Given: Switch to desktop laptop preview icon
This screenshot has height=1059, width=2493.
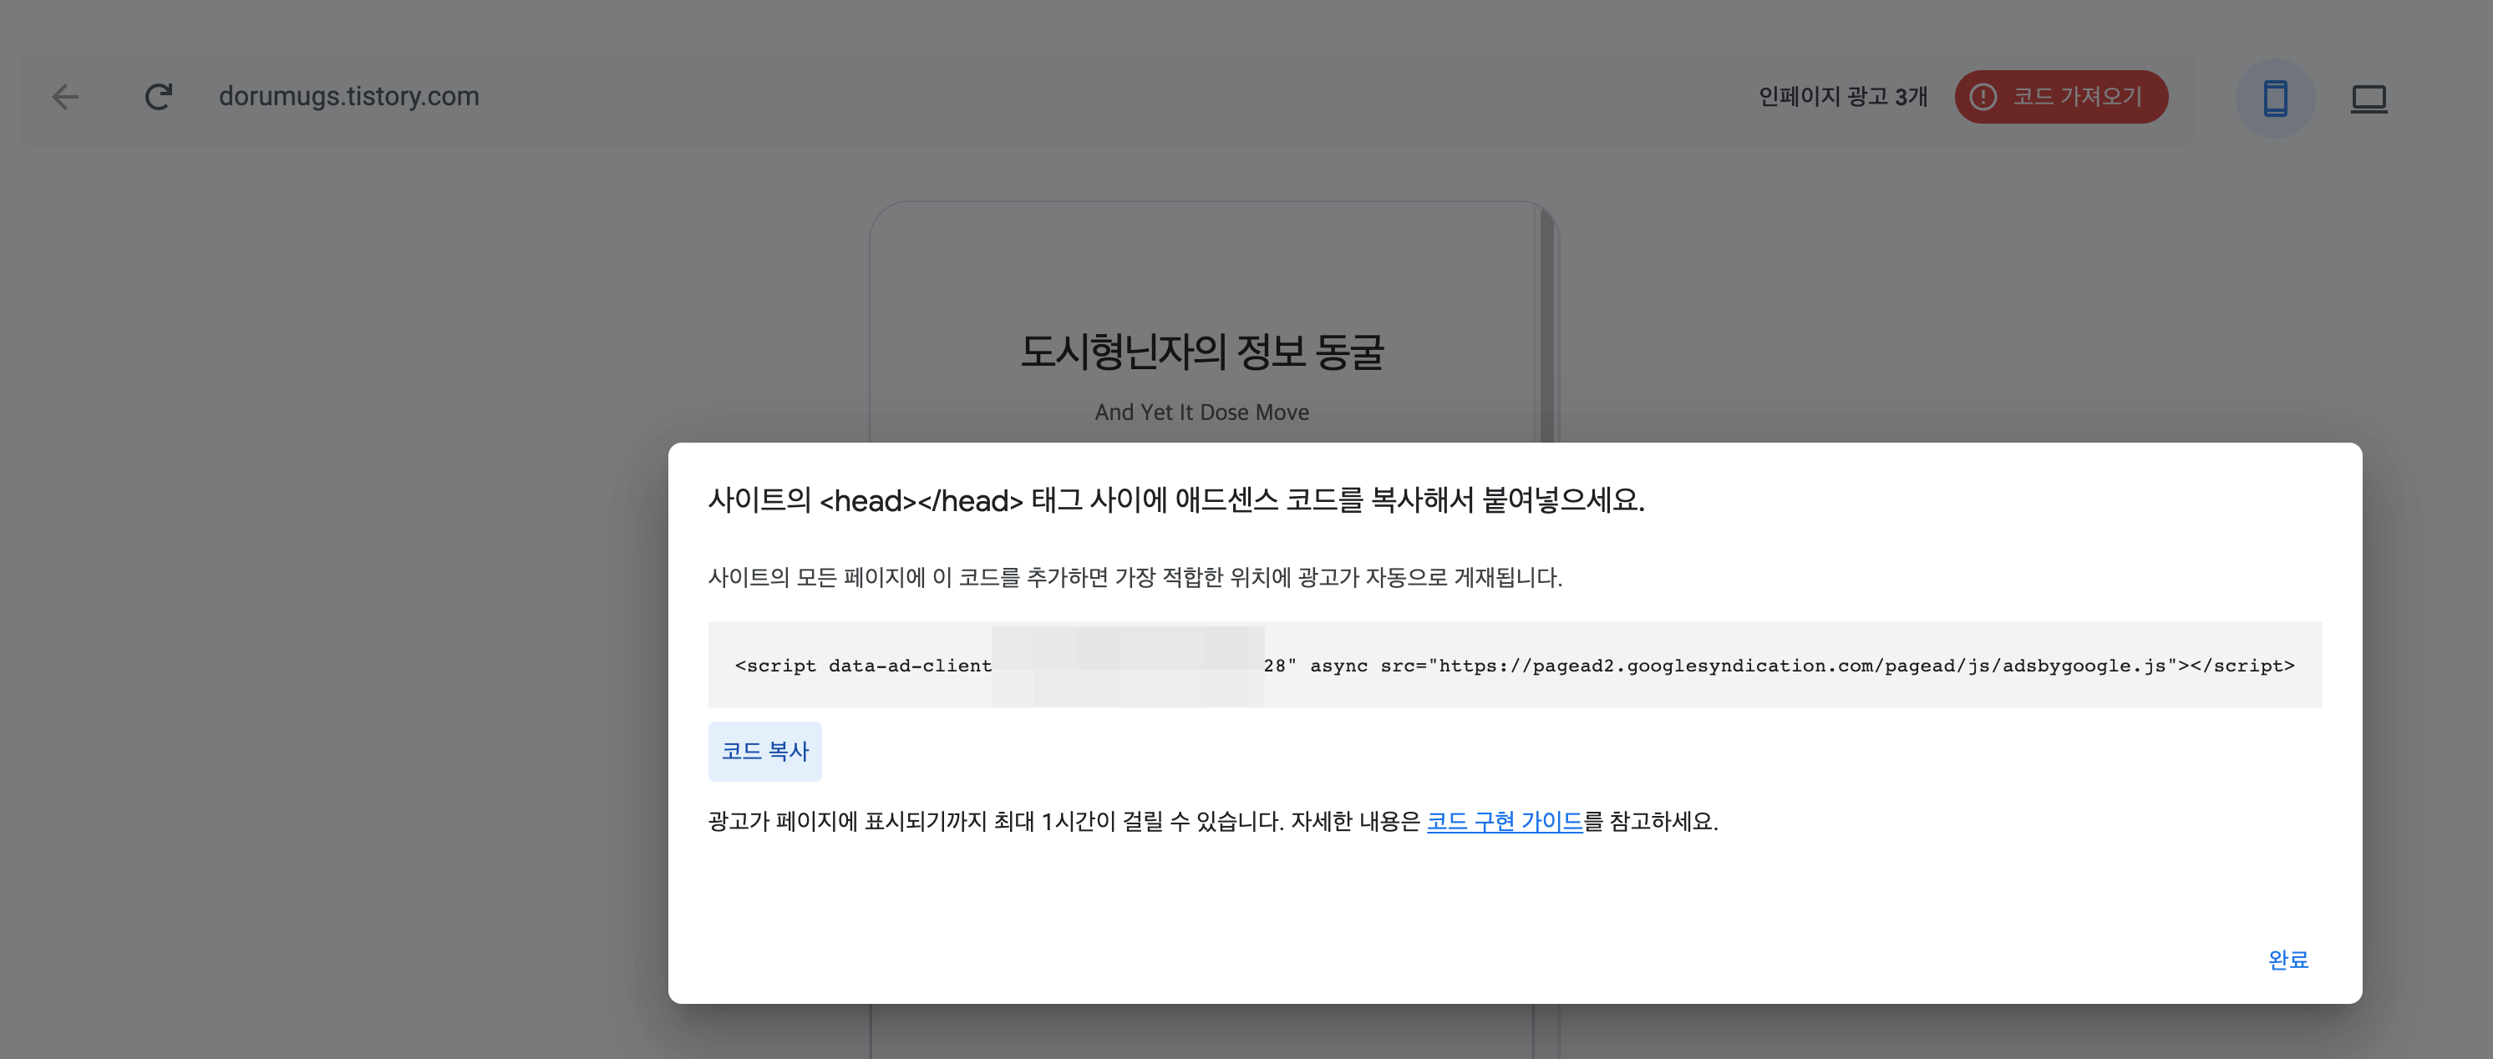Looking at the screenshot, I should click(2369, 99).
